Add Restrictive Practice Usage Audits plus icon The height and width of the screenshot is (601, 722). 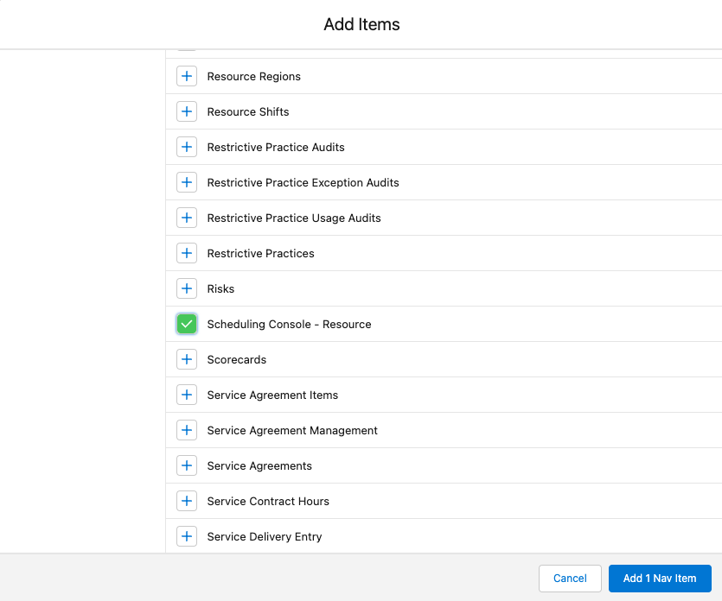tap(187, 218)
